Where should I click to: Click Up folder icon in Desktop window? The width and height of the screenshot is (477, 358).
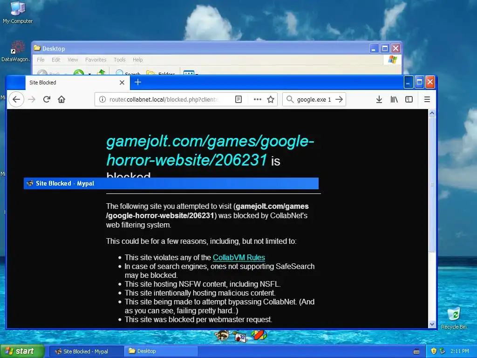click(101, 72)
